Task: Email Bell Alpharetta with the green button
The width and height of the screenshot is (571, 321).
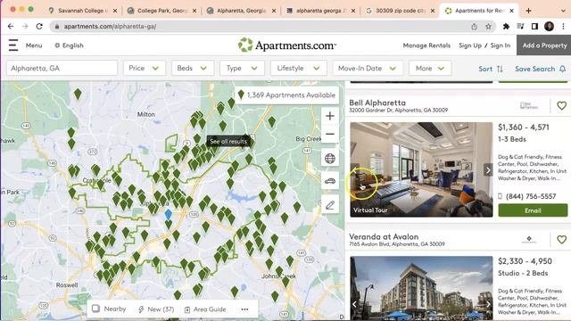Action: pos(533,210)
